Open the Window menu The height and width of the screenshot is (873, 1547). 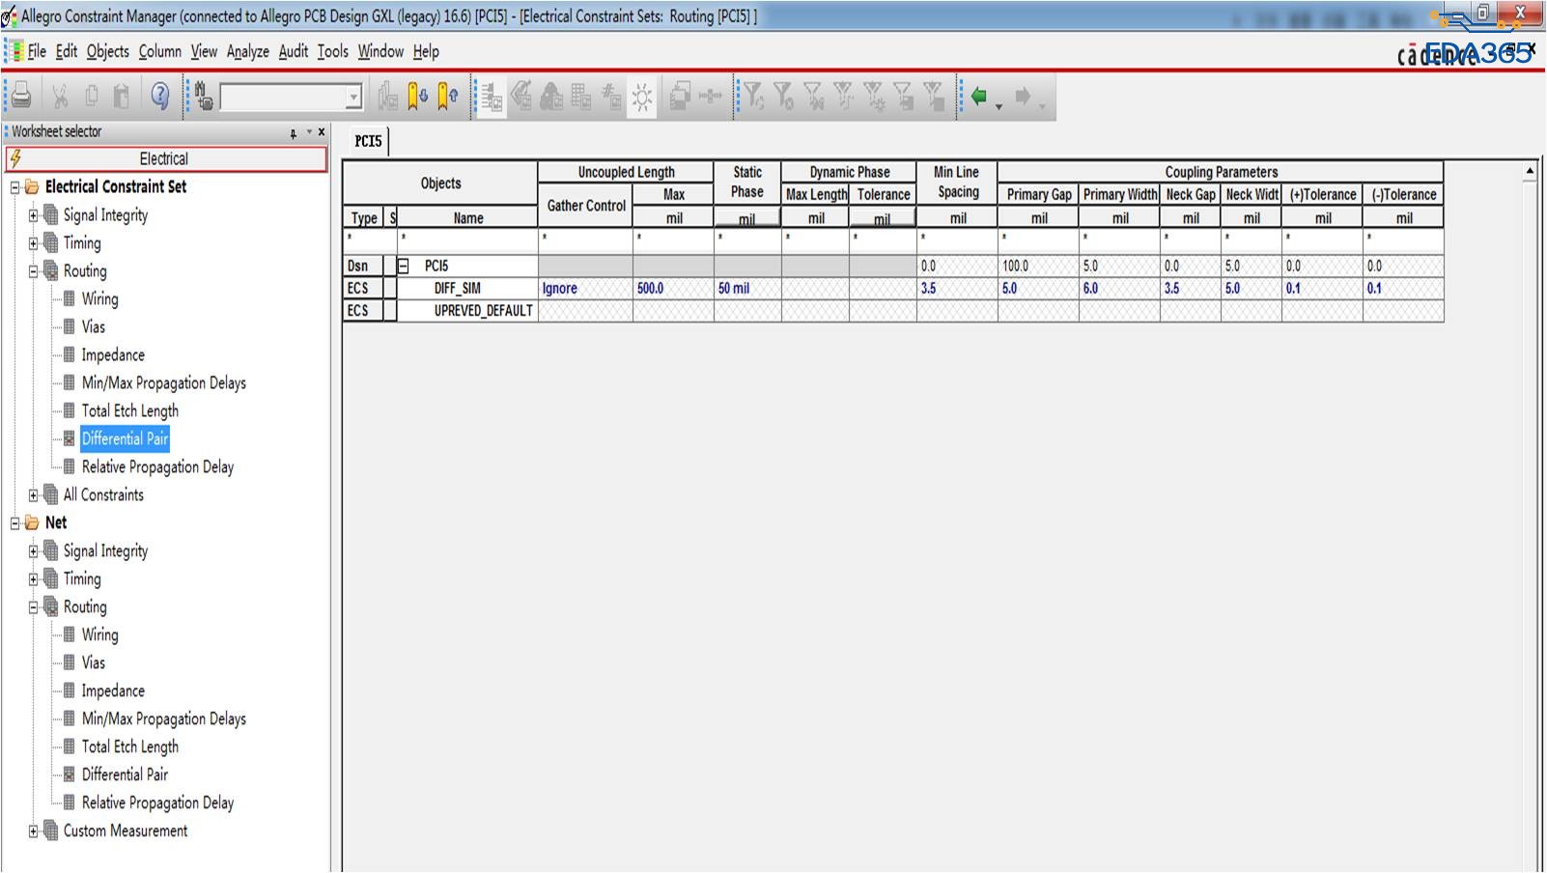[380, 51]
